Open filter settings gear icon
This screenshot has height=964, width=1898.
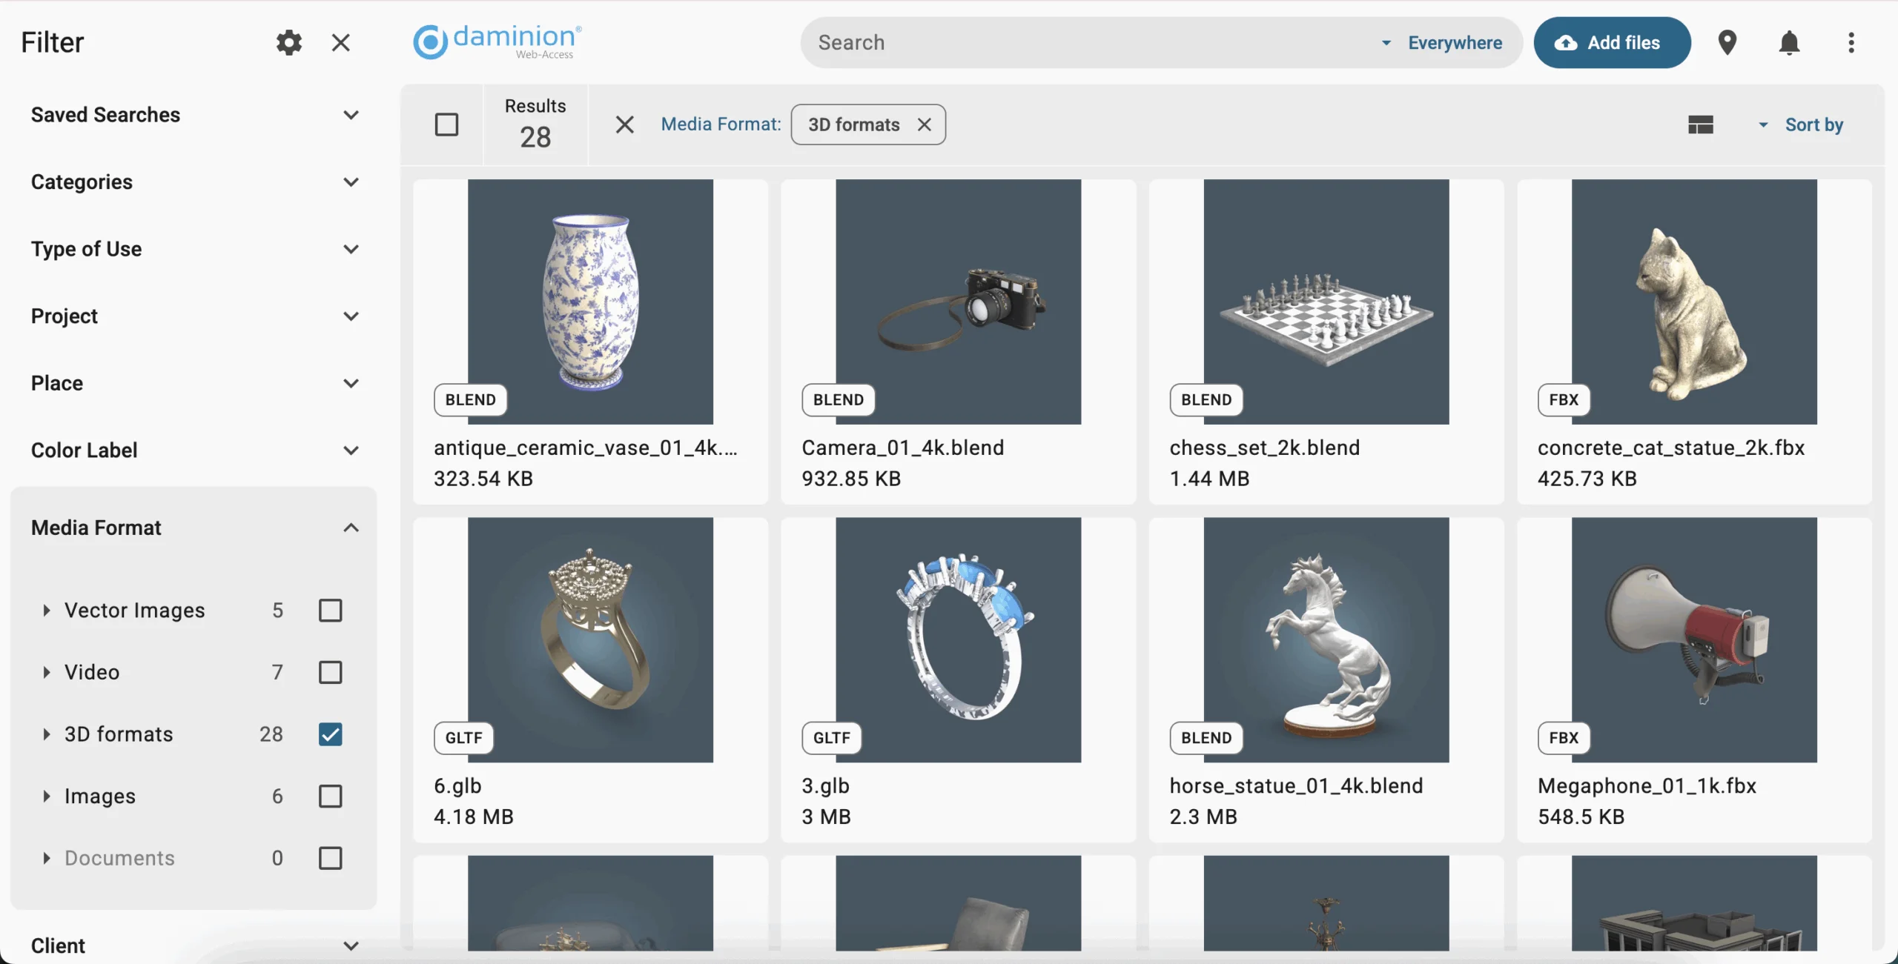tap(289, 43)
